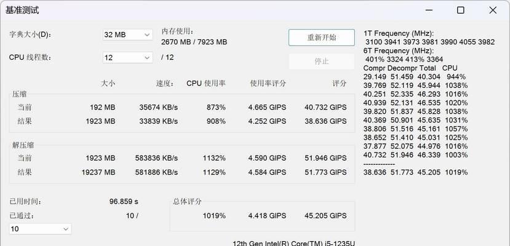Click the 重新开始 restart button
510x246 pixels.
321,38
